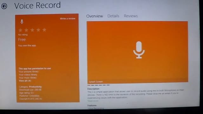Jump to the last screenshot indicator dash
203x114 pixels.
point(108,85)
